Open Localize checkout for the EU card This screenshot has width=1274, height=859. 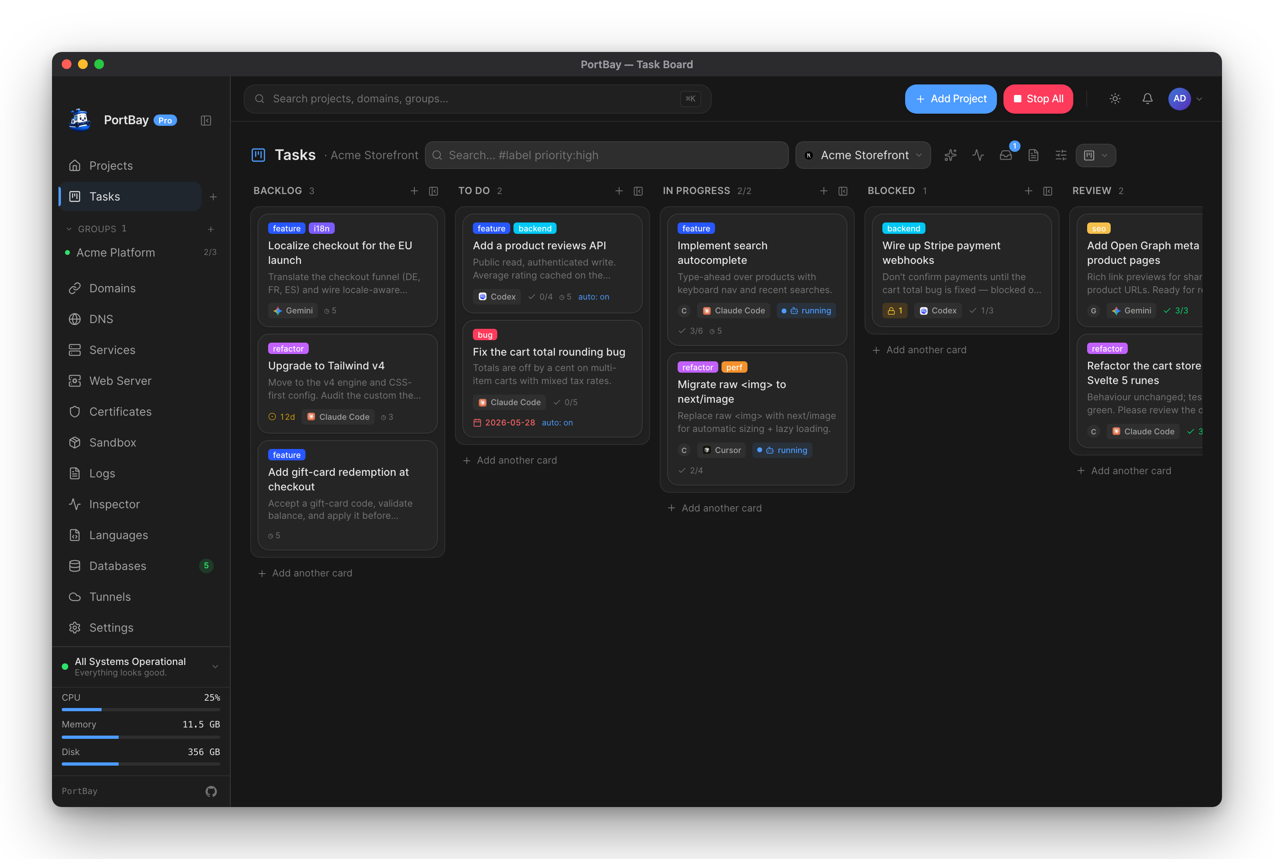(x=348, y=270)
